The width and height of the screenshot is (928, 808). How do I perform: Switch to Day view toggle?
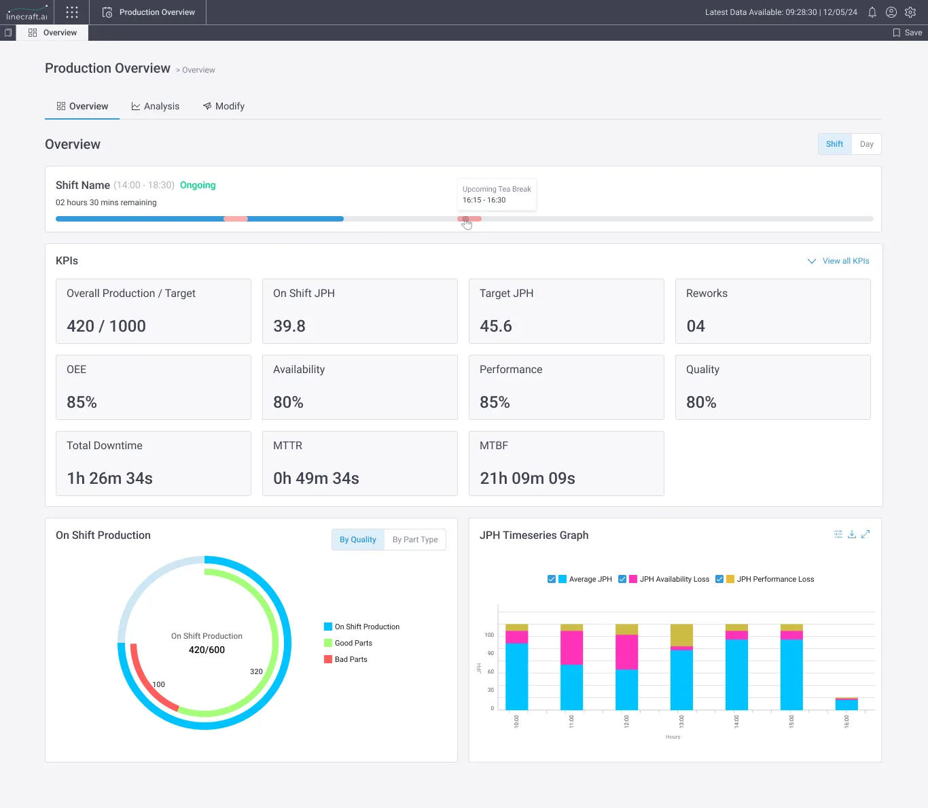click(x=866, y=144)
